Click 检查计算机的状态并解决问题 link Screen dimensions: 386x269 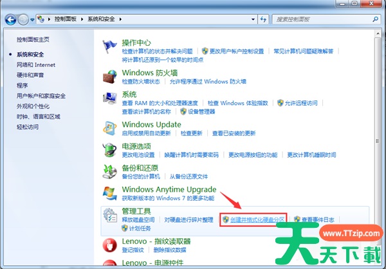tap(157, 51)
